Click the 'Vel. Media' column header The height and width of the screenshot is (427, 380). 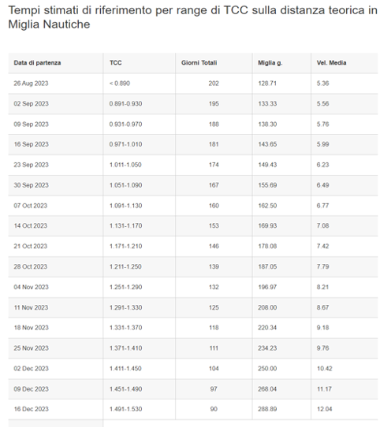pos(331,63)
